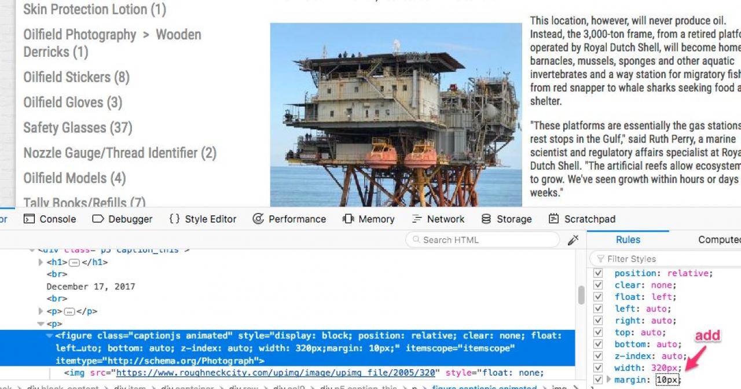Uncheck the float: left rule
This screenshot has width=741, height=389.
tap(598, 297)
